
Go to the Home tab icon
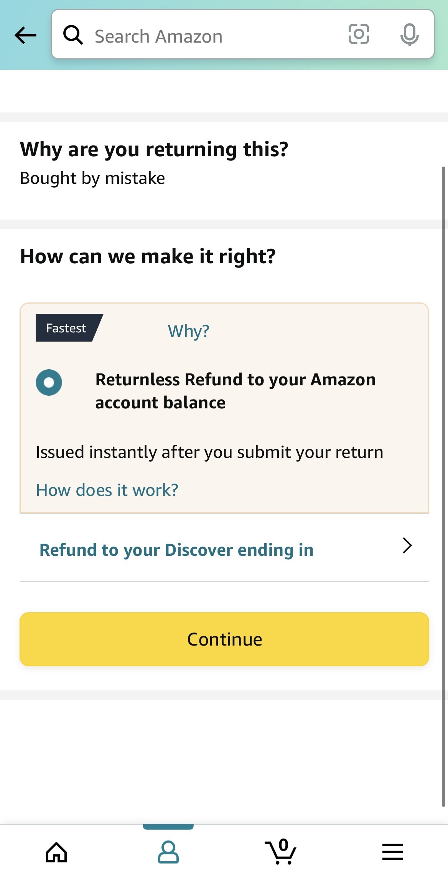tap(56, 852)
